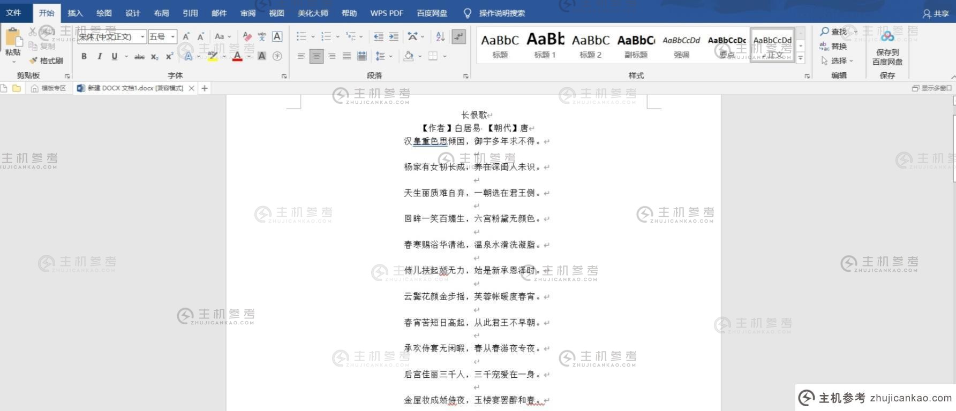Viewport: 956px width, 411px height.
Task: Click Show Multiple Windows (显示多窗口)
Action: 932,88
